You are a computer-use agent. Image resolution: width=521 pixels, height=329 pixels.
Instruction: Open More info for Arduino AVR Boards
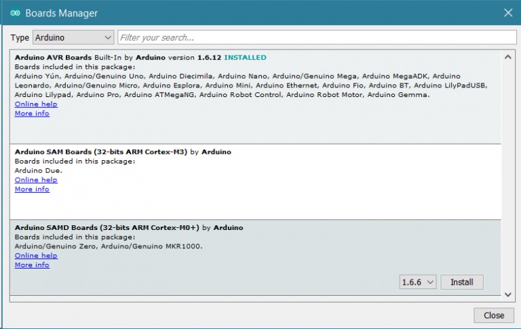pos(32,113)
